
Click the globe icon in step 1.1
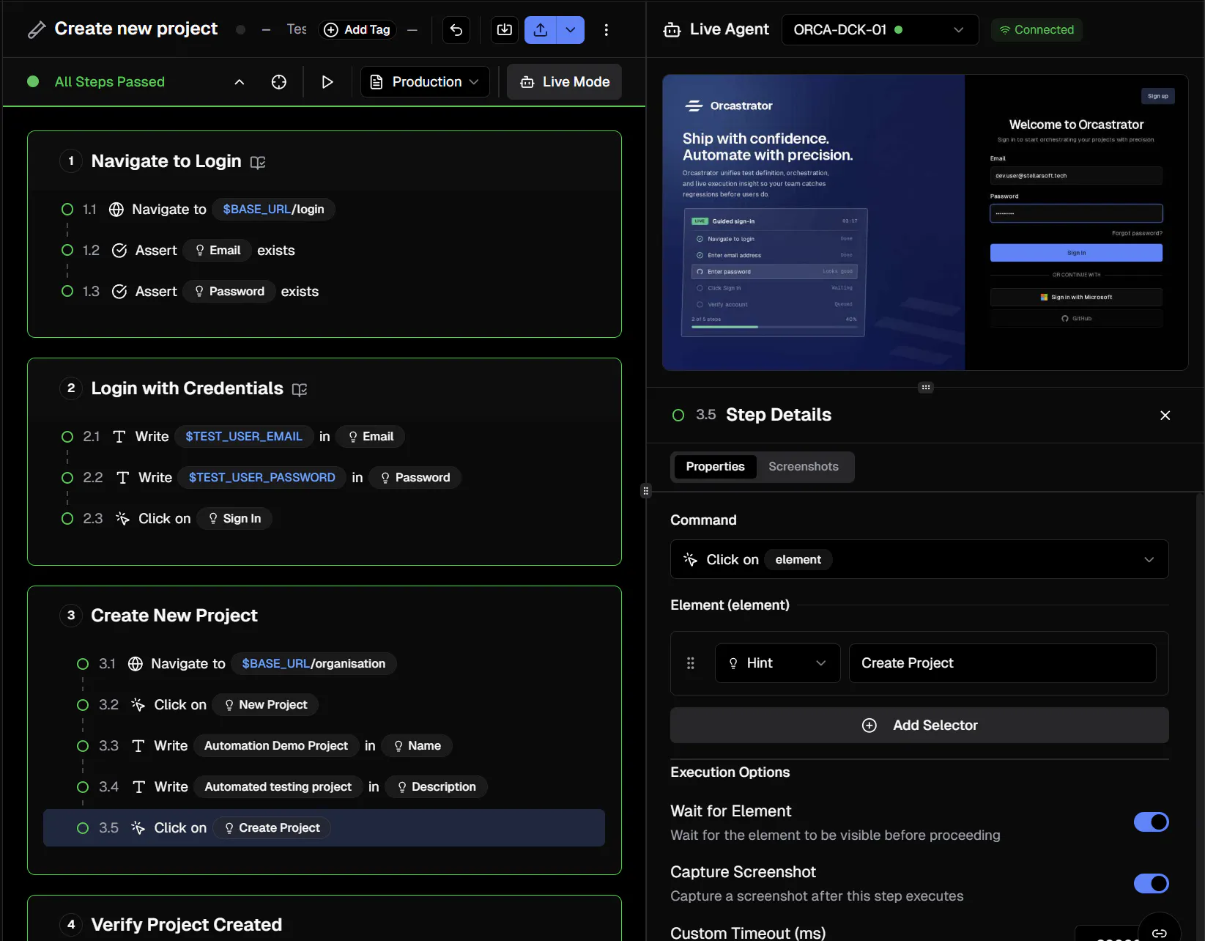116,210
